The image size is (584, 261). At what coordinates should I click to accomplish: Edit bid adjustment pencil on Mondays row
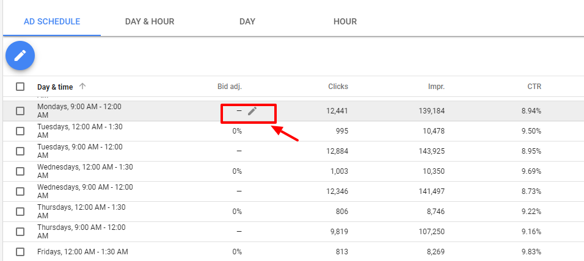252,111
